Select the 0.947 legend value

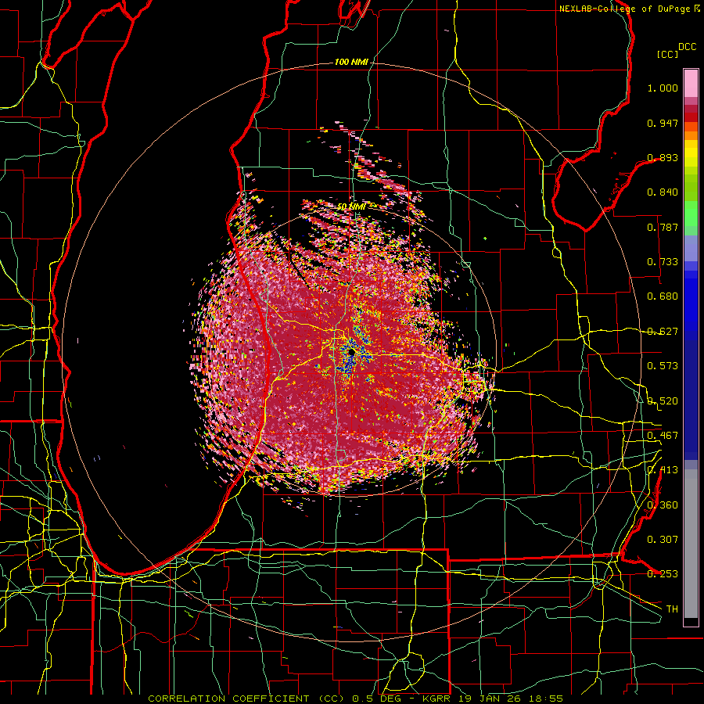[x=663, y=123]
